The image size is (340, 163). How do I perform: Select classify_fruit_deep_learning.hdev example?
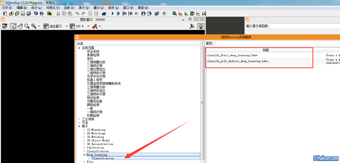pyautogui.click(x=232, y=55)
